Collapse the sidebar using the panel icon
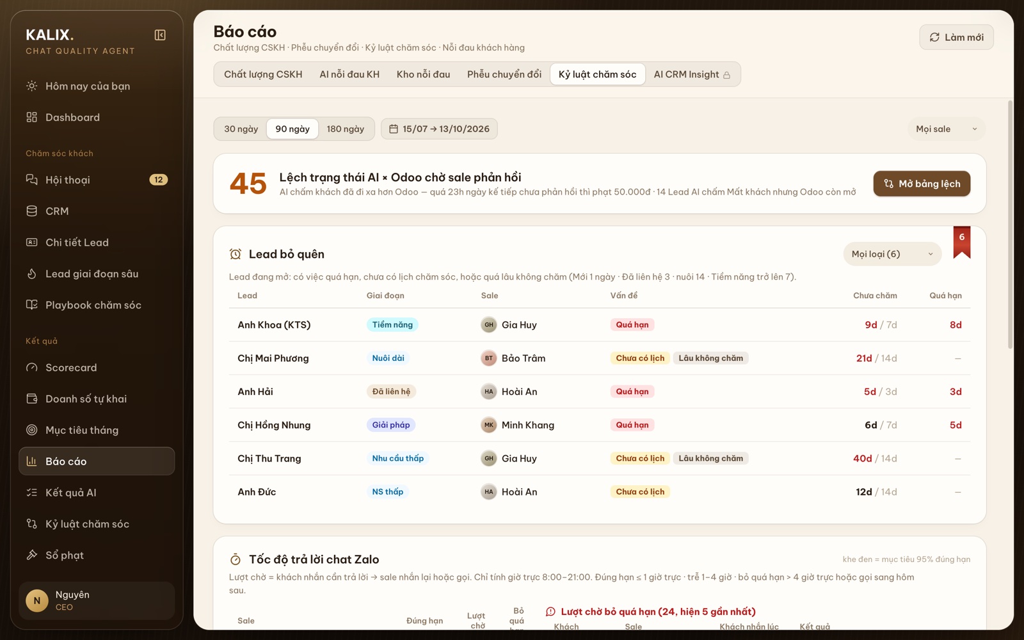 [x=160, y=35]
